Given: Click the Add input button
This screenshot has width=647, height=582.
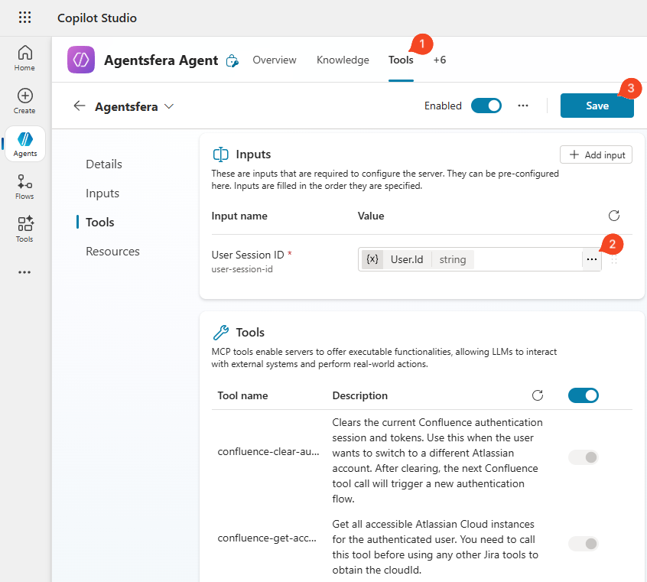Looking at the screenshot, I should 597,154.
